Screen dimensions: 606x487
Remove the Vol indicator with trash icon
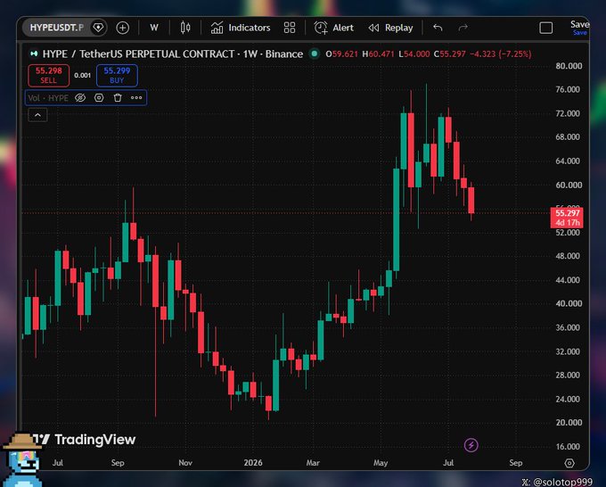click(x=118, y=98)
